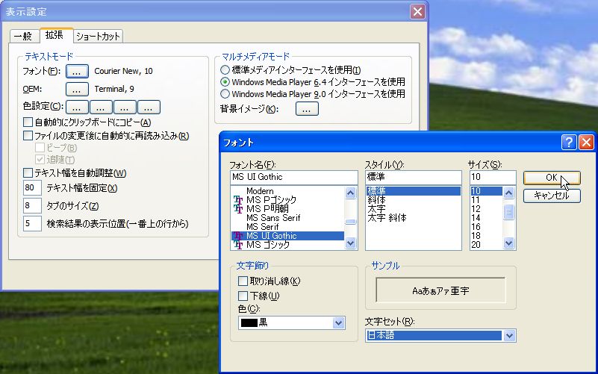The height and width of the screenshot is (374, 598).
Task: Select 標準 style in list
Action: [x=414, y=191]
